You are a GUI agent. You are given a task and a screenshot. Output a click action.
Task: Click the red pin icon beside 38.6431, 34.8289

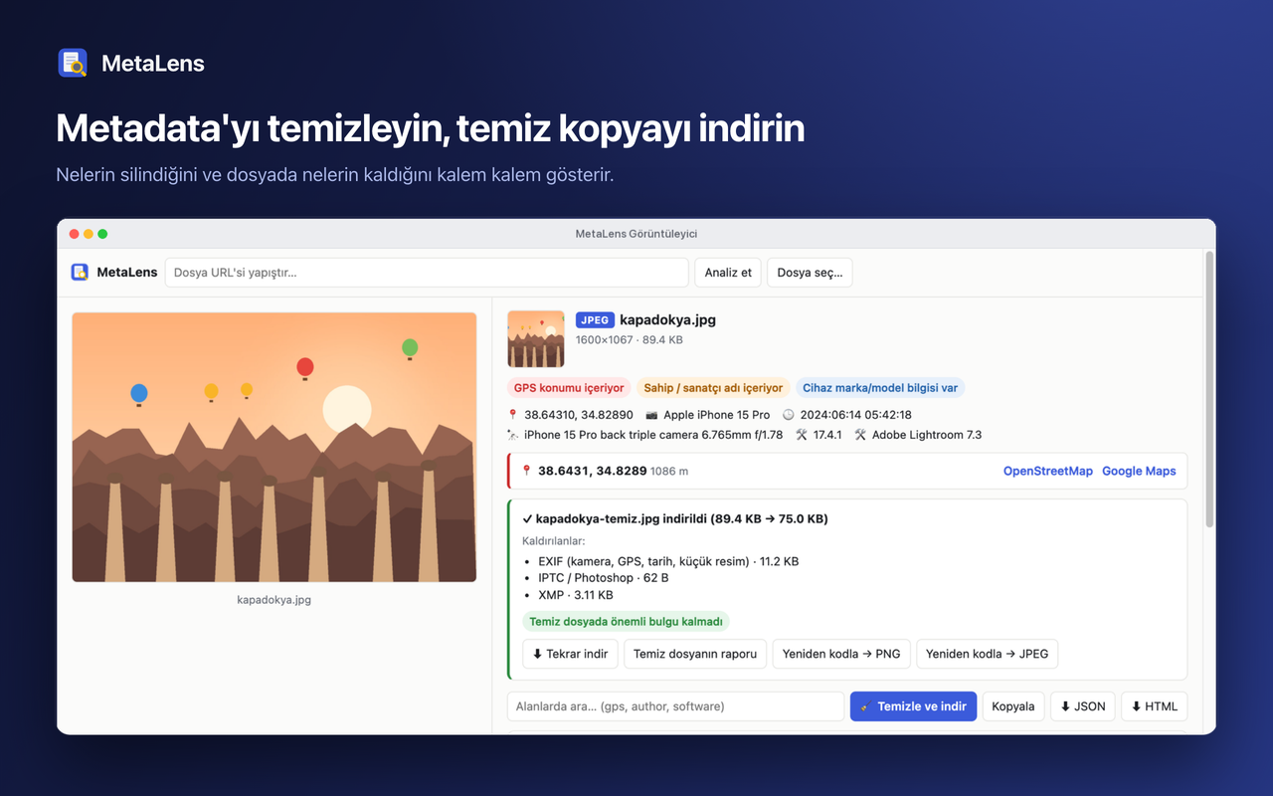click(527, 472)
